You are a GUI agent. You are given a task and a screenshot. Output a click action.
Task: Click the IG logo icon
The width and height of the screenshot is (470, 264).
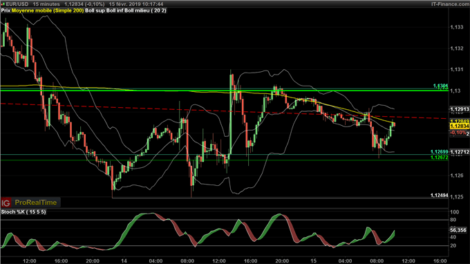tap(6, 203)
